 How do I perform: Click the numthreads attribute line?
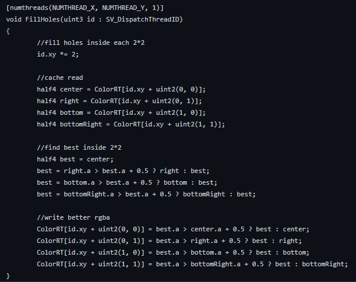point(85,8)
